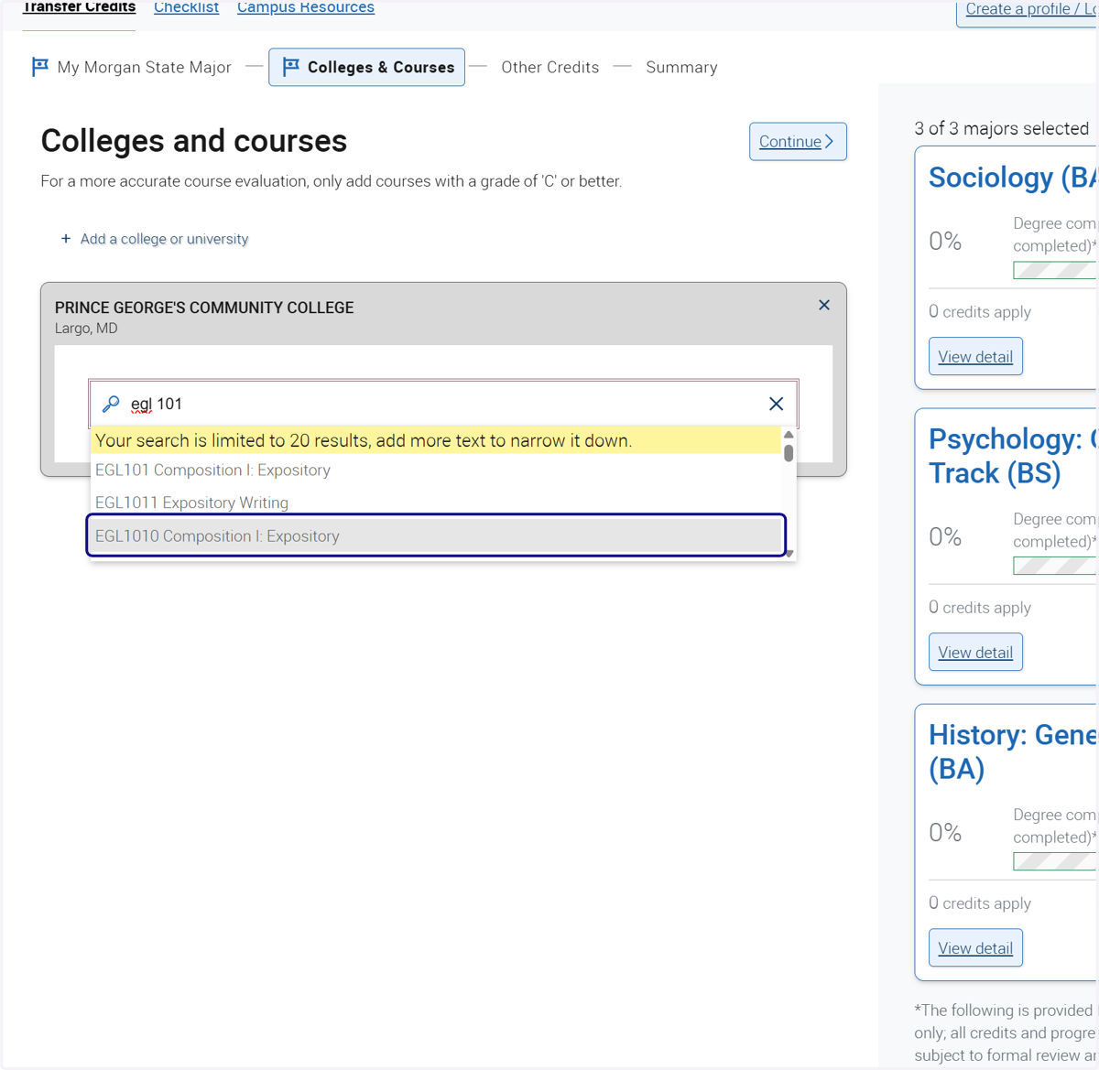
Task: Clear the course search text with the X
Action: pyautogui.click(x=776, y=404)
